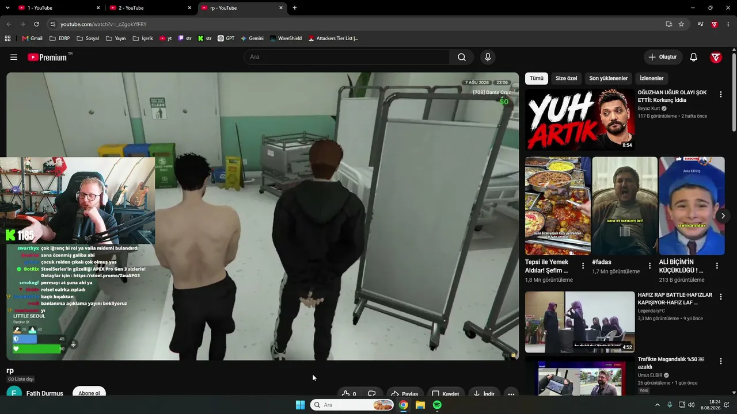Start voice search with the microphone
The height and width of the screenshot is (414, 737).
pos(488,57)
